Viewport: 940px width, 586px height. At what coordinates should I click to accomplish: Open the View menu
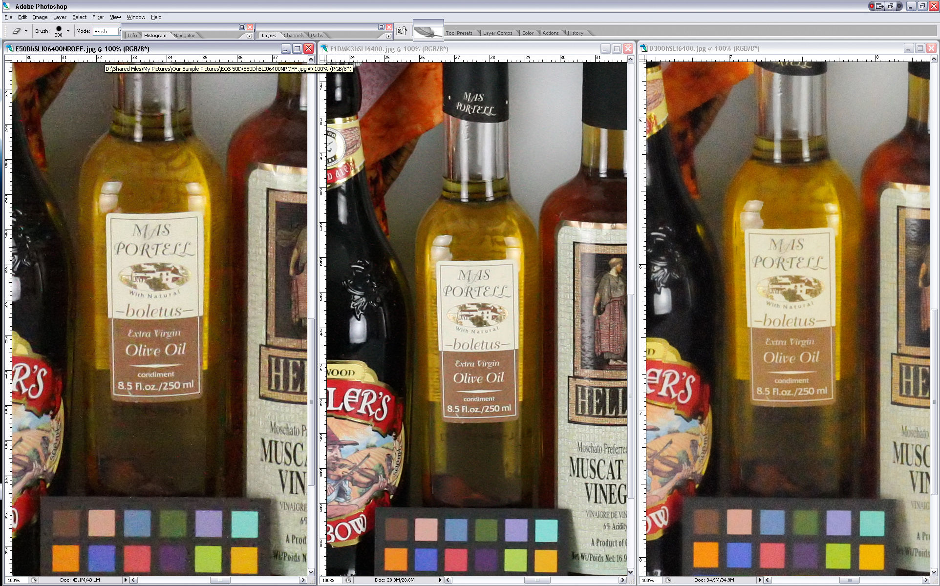coord(115,17)
